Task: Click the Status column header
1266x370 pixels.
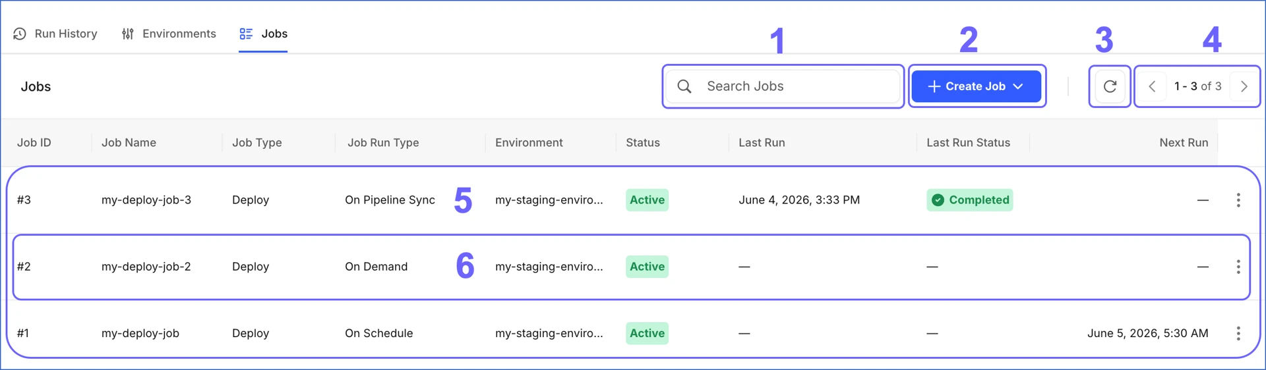Action: pos(643,143)
